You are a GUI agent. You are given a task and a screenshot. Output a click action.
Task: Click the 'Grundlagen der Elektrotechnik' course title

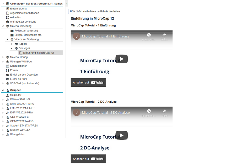click(37, 4)
